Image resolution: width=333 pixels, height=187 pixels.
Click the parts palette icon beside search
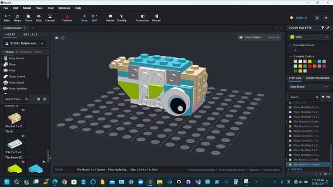[39, 99]
